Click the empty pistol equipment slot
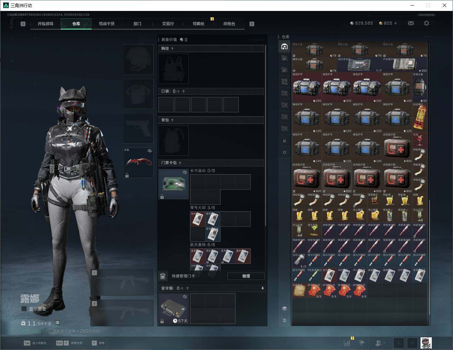 (x=138, y=128)
